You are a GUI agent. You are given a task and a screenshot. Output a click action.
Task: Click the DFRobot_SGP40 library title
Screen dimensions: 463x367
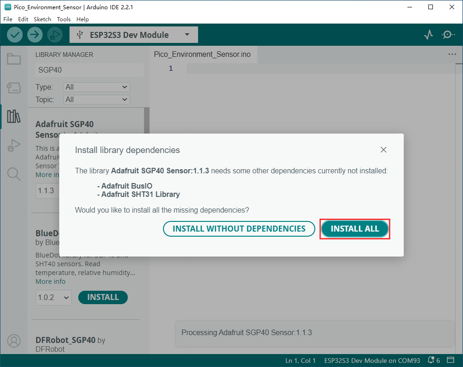pyautogui.click(x=66, y=340)
